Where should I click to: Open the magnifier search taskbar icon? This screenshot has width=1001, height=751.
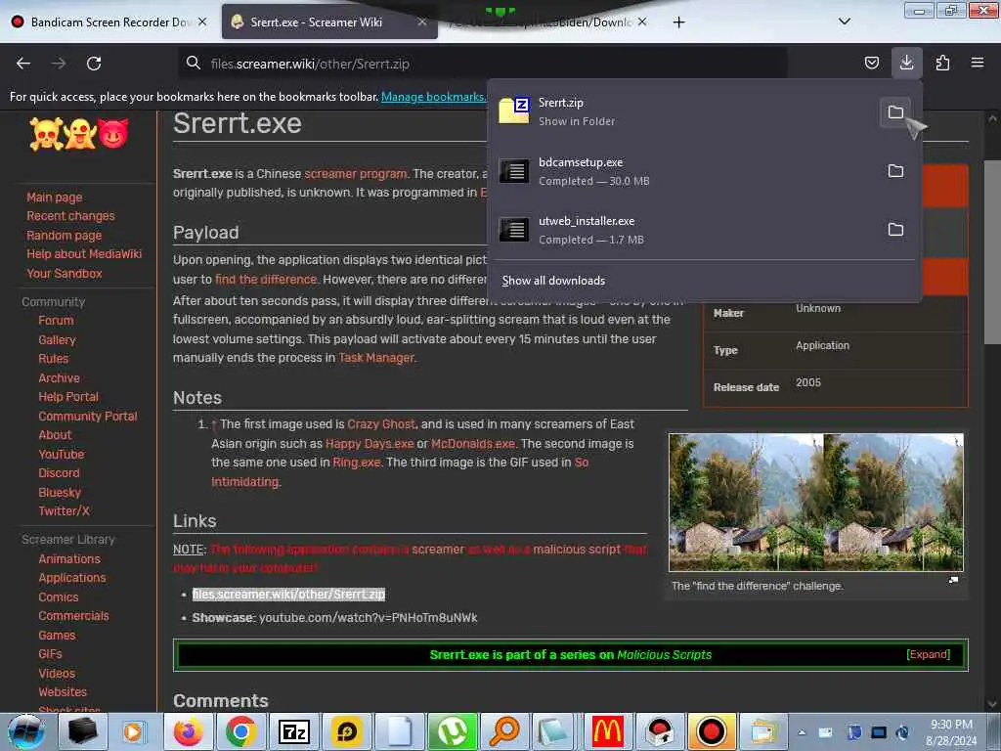pos(503,731)
